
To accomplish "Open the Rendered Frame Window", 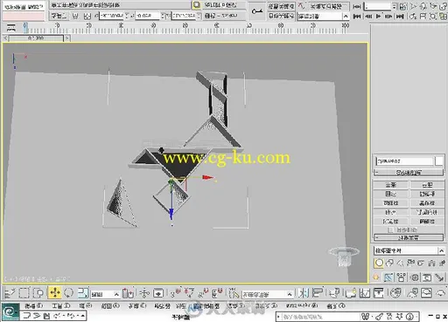I will 426,293.
